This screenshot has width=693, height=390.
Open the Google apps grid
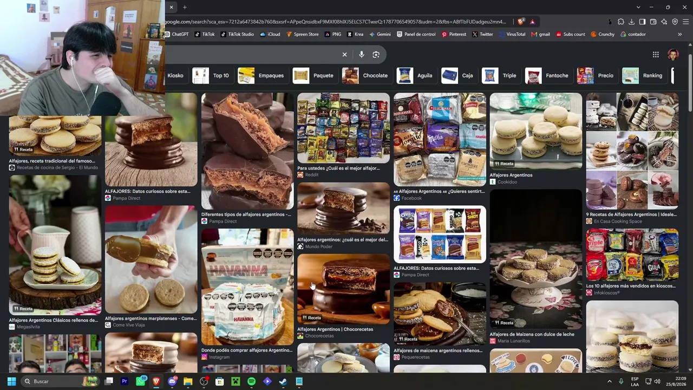(656, 54)
